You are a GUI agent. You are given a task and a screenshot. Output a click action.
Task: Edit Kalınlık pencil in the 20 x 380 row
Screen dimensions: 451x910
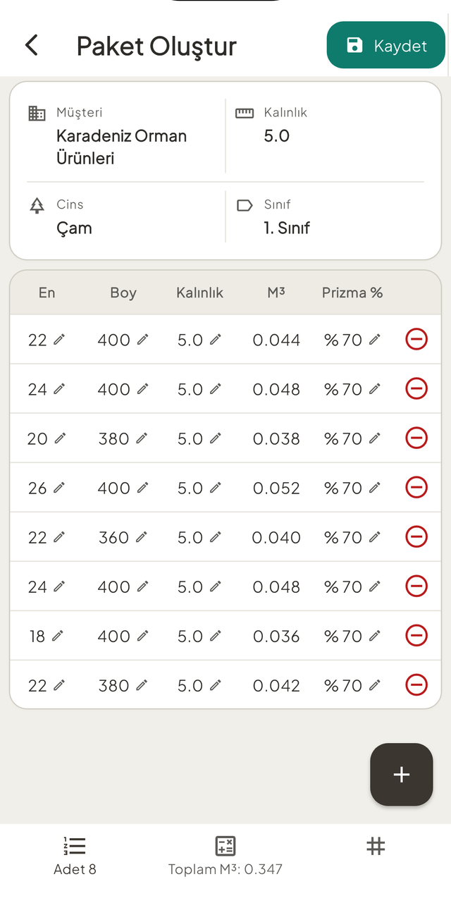[x=215, y=438]
